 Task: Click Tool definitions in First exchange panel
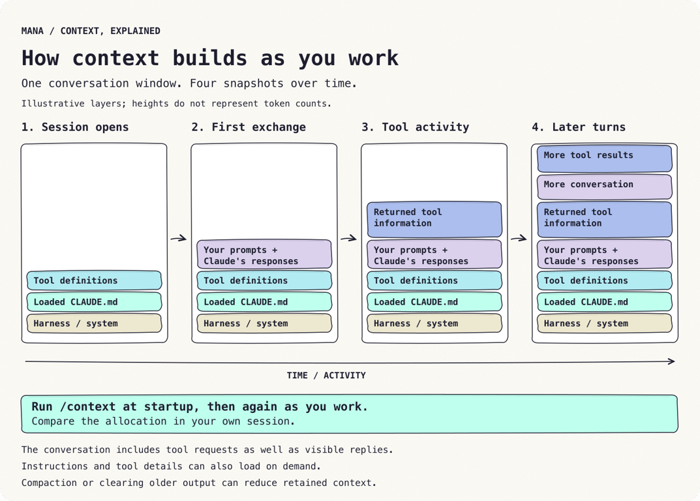coord(264,281)
